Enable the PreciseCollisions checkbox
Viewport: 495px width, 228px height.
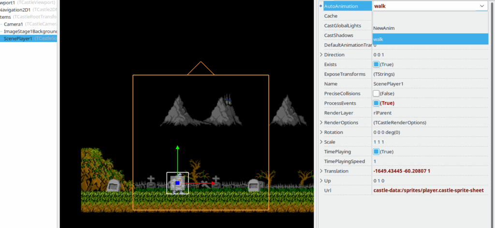tap(376, 93)
